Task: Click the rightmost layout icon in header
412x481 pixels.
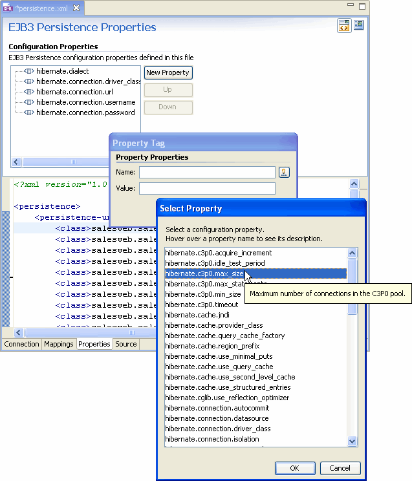Action: (358, 25)
